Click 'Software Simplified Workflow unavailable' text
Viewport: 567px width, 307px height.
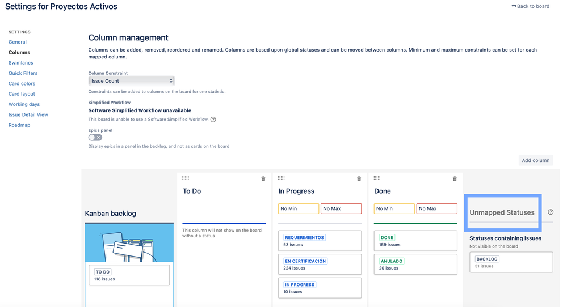point(140,110)
